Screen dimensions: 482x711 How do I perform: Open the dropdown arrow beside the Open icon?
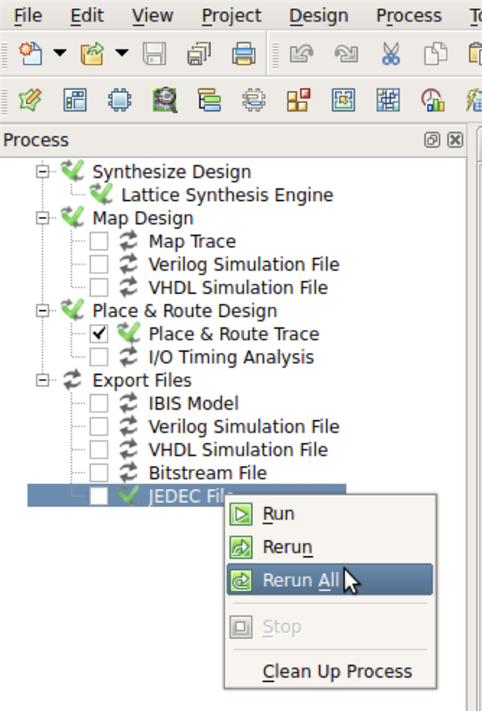(x=122, y=55)
